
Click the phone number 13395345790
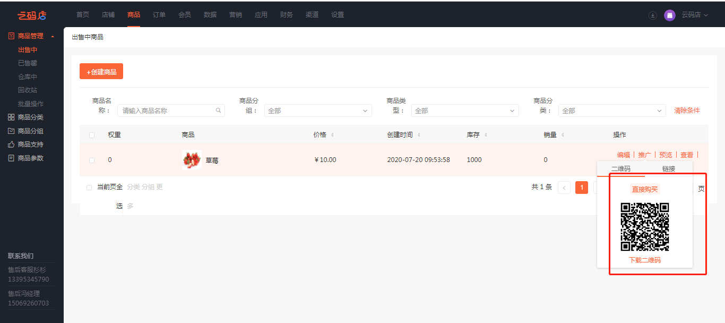pos(29,279)
